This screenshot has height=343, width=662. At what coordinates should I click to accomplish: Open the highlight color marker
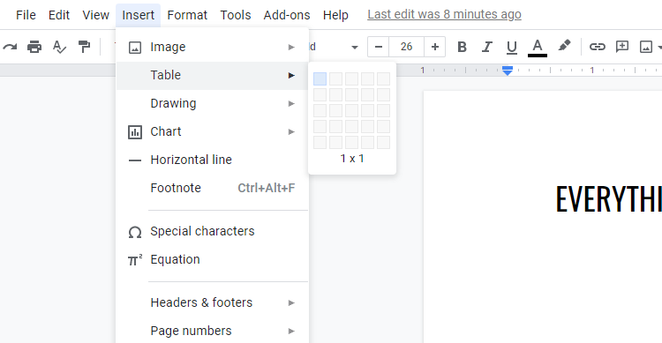pyautogui.click(x=564, y=46)
